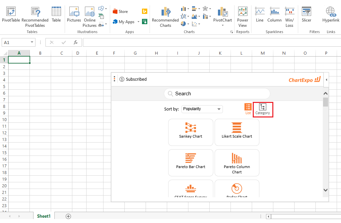Click the ChartExpo pane scroll down arrow
Image resolution: width=341 pixels, height=223 pixels.
click(325, 190)
